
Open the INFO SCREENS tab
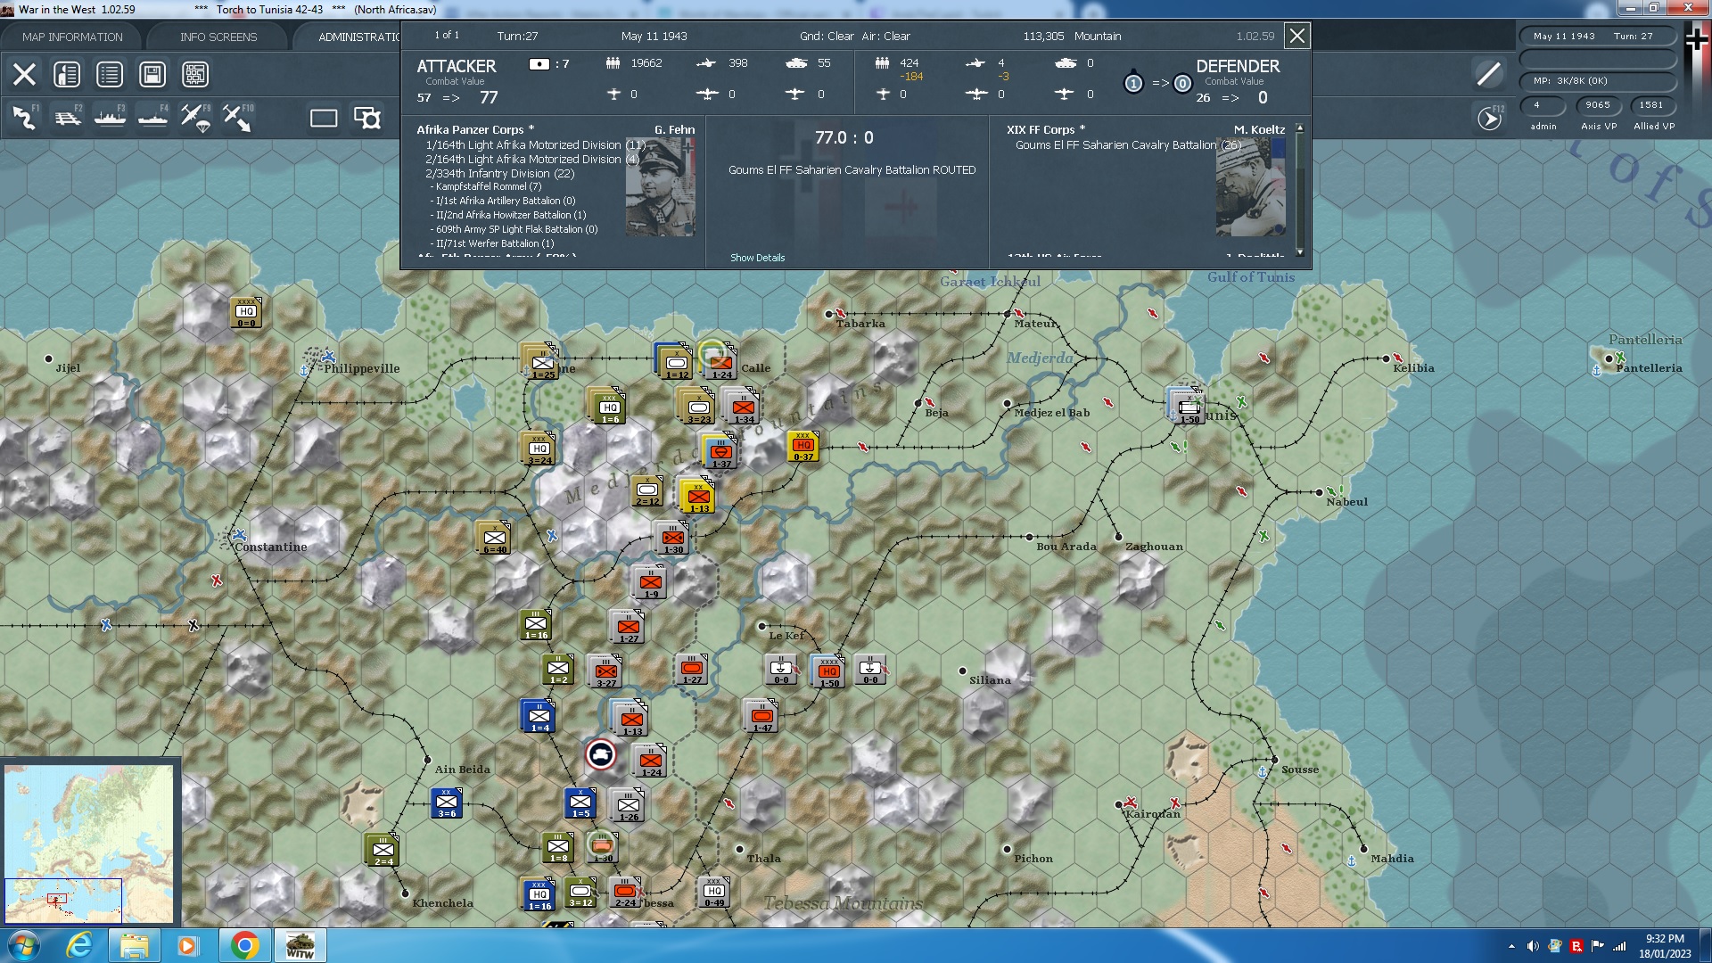218,37
